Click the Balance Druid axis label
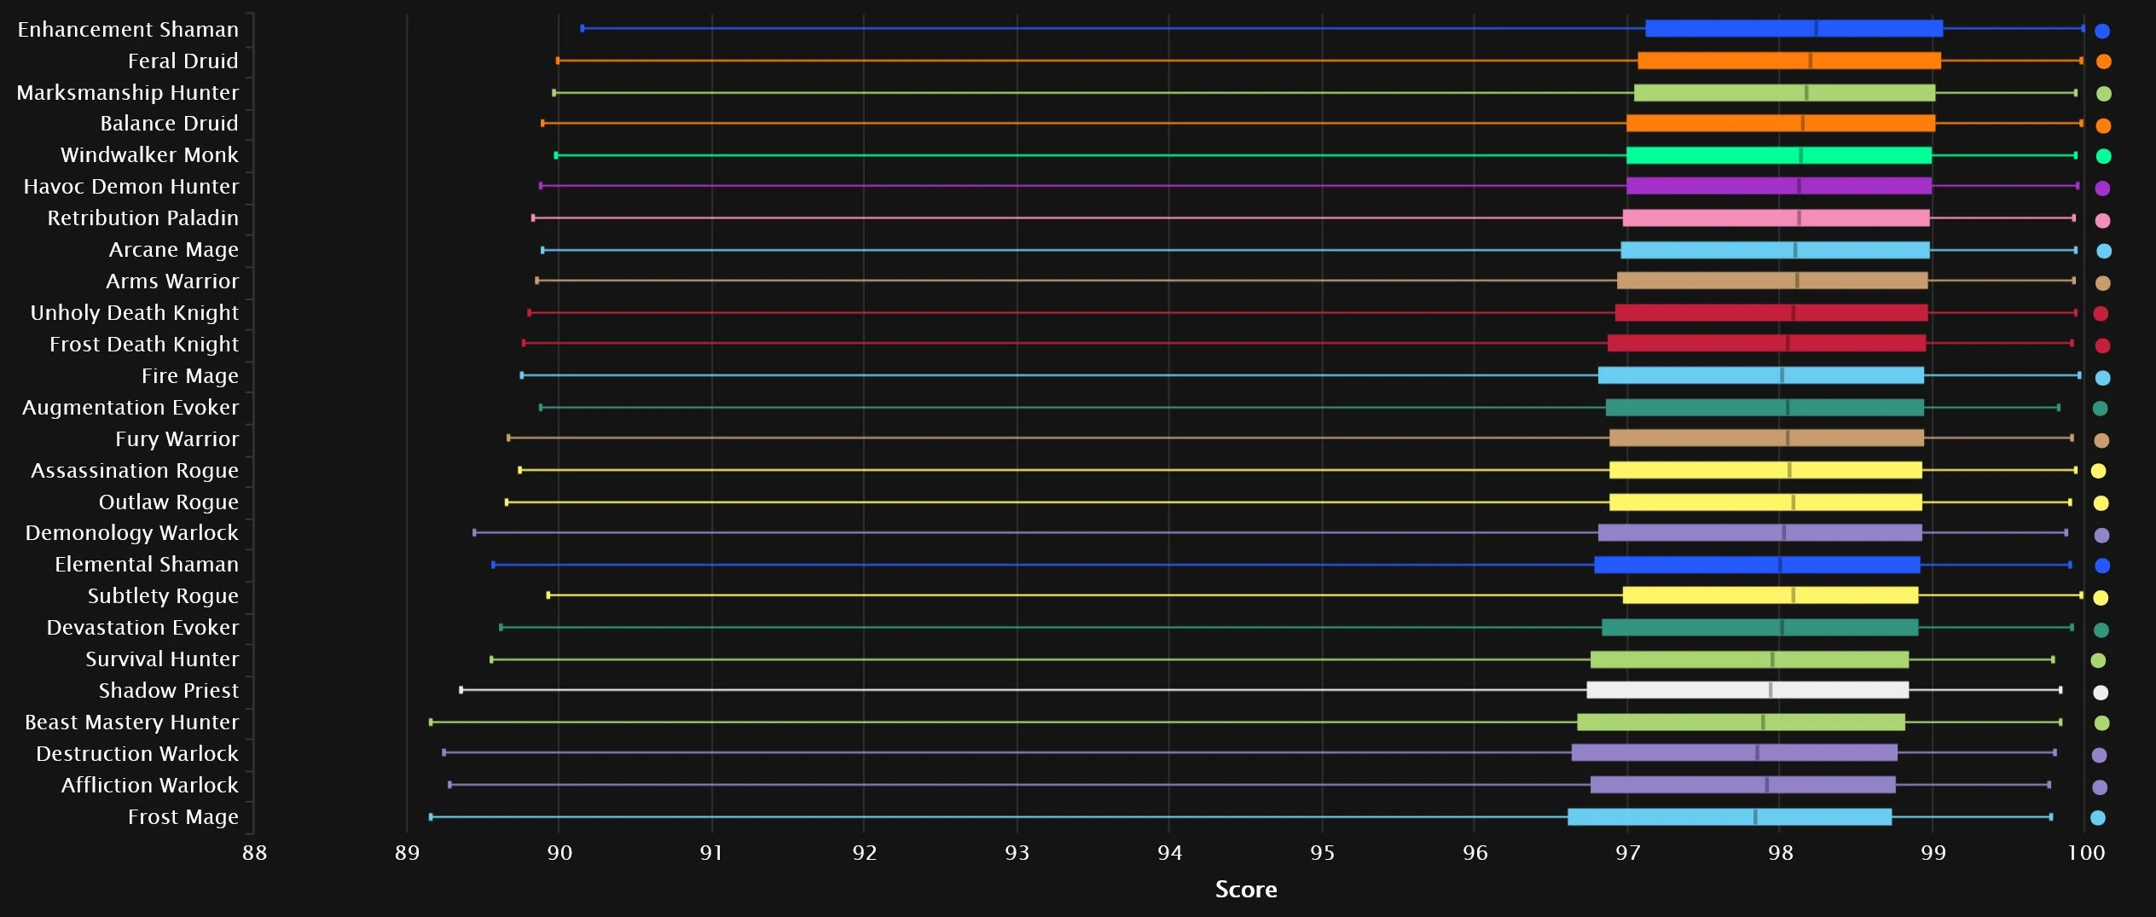 pyautogui.click(x=170, y=124)
